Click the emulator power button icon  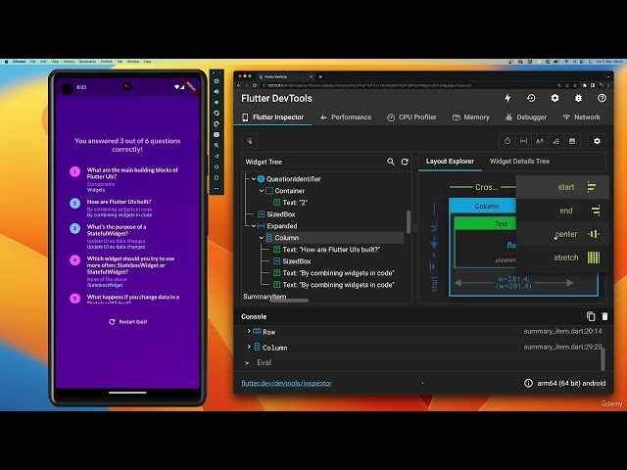(217, 80)
